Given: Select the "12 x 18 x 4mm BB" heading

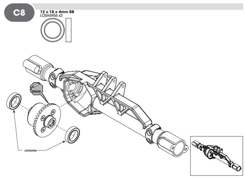Looking at the screenshot, I should coord(57,12).
